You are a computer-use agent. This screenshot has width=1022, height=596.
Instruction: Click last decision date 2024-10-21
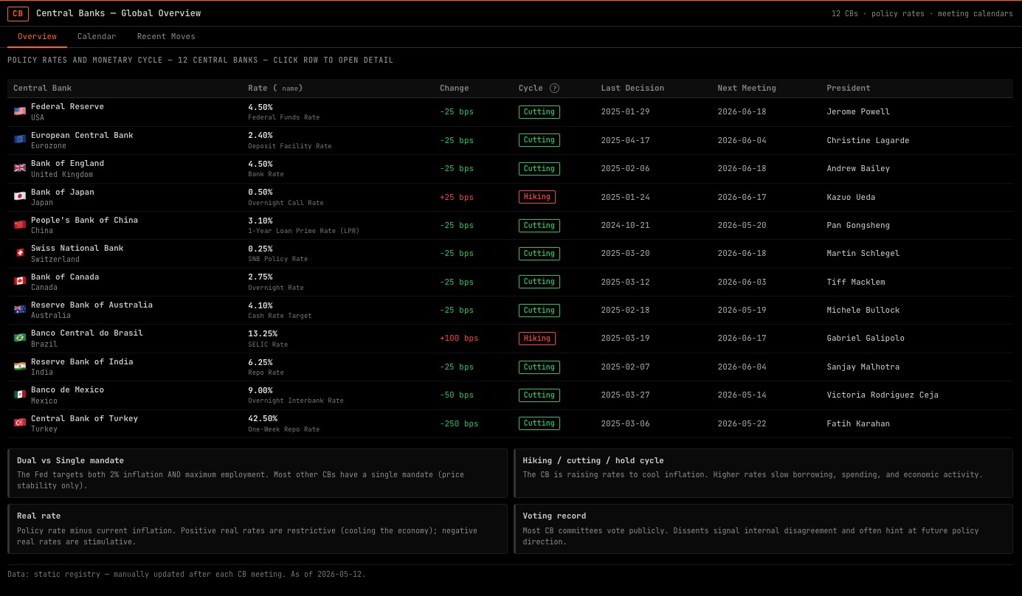coord(625,225)
